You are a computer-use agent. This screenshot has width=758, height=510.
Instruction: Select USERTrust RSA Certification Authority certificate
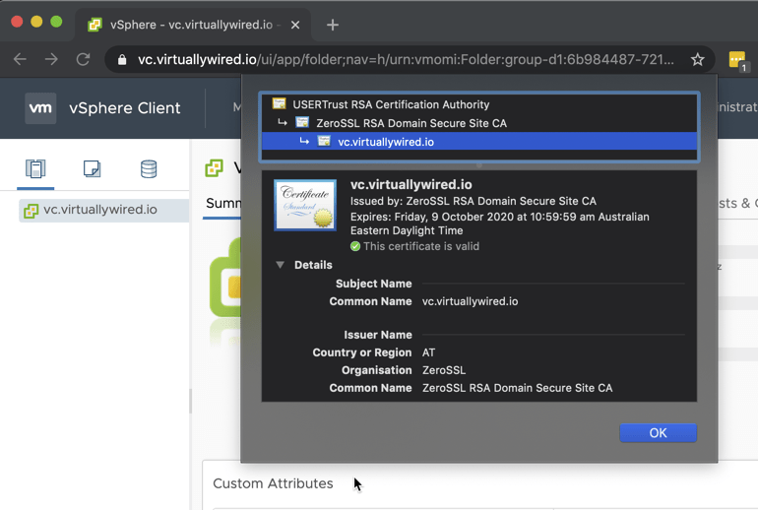pyautogui.click(x=479, y=104)
